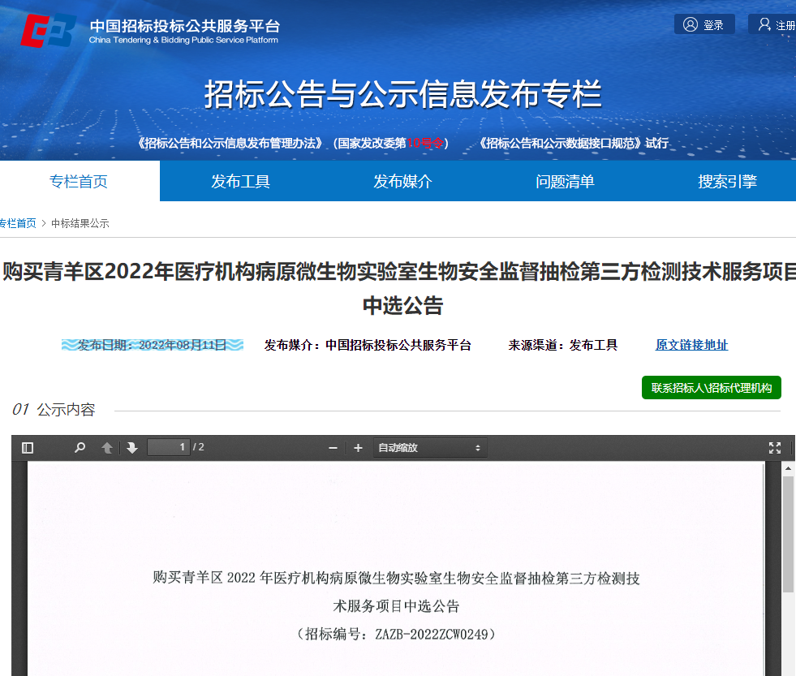Click the 专栏首页 breadcrumb link
This screenshot has height=676, width=796.
click(18, 223)
